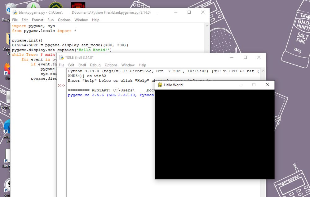Open the Shell menu in IDLE Shell

tap(82, 65)
